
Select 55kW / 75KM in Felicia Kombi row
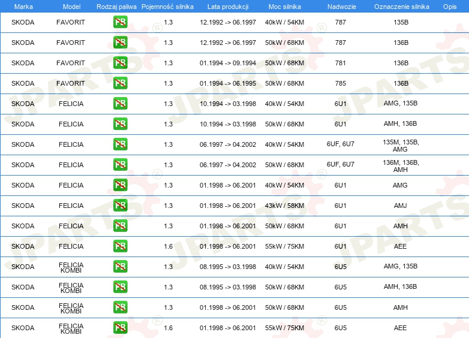pyautogui.click(x=284, y=328)
